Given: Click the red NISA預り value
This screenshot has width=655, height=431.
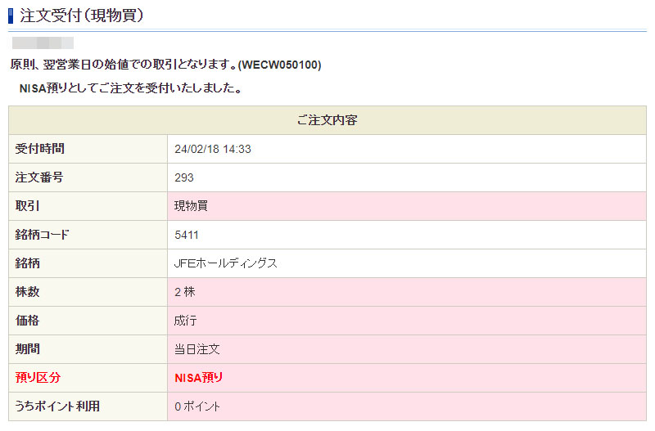Looking at the screenshot, I should (x=199, y=378).
